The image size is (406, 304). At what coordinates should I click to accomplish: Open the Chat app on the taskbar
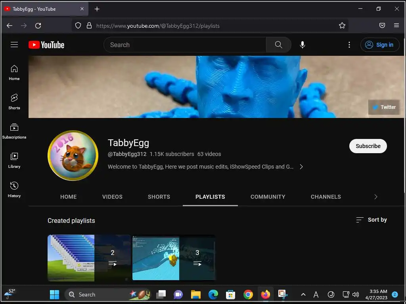pyautogui.click(x=178, y=294)
